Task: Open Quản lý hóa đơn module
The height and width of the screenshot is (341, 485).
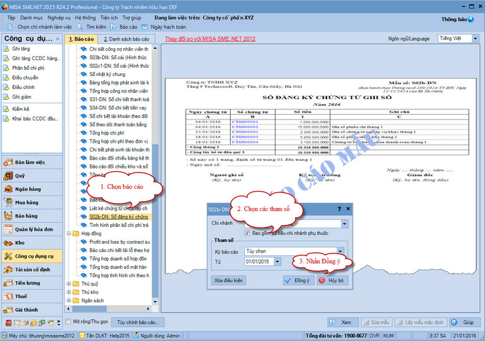Action: (x=32, y=229)
